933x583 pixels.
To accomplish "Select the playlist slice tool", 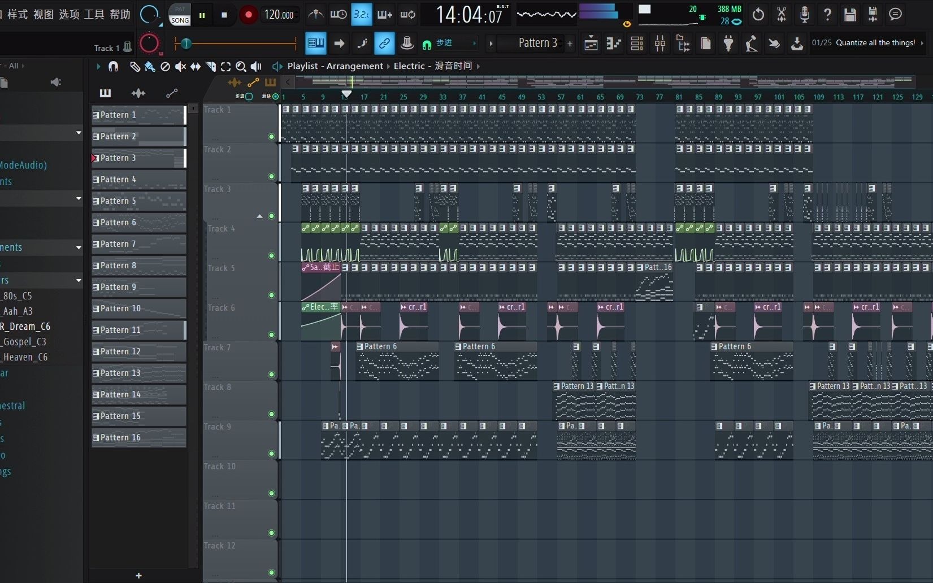I will coord(211,67).
